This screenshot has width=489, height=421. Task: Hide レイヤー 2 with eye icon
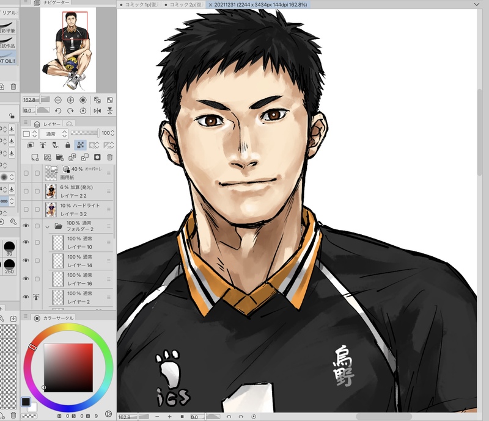[x=26, y=297]
